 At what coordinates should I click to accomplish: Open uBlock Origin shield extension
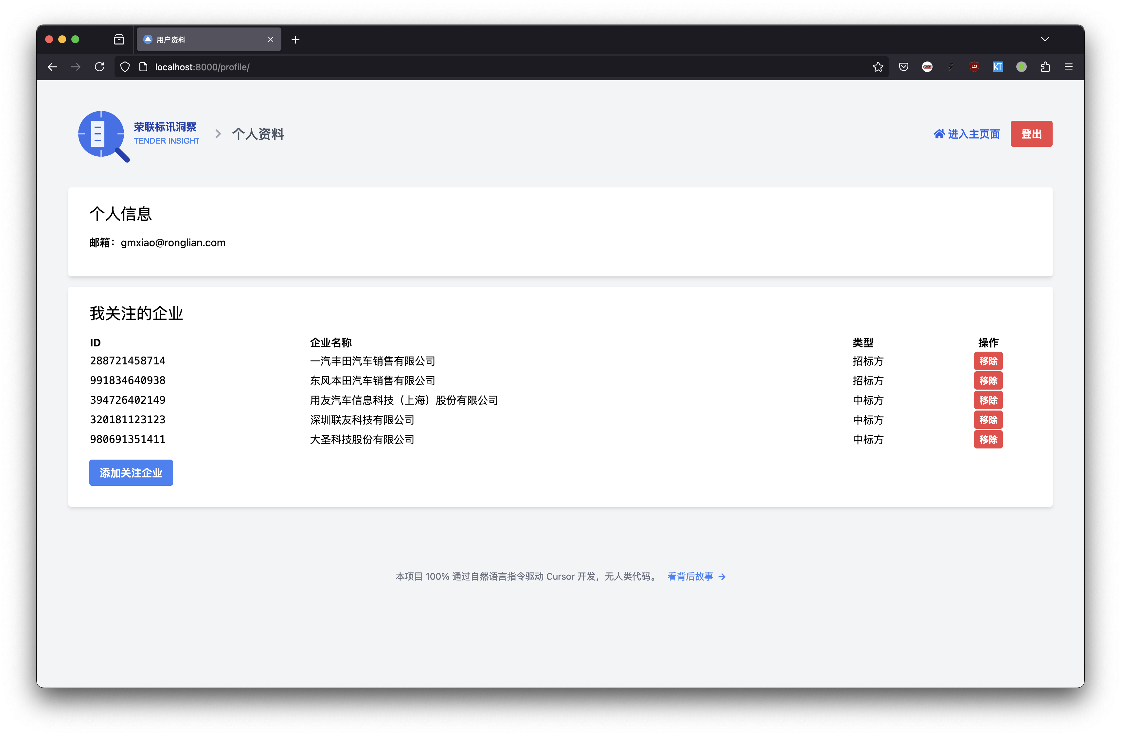point(974,67)
